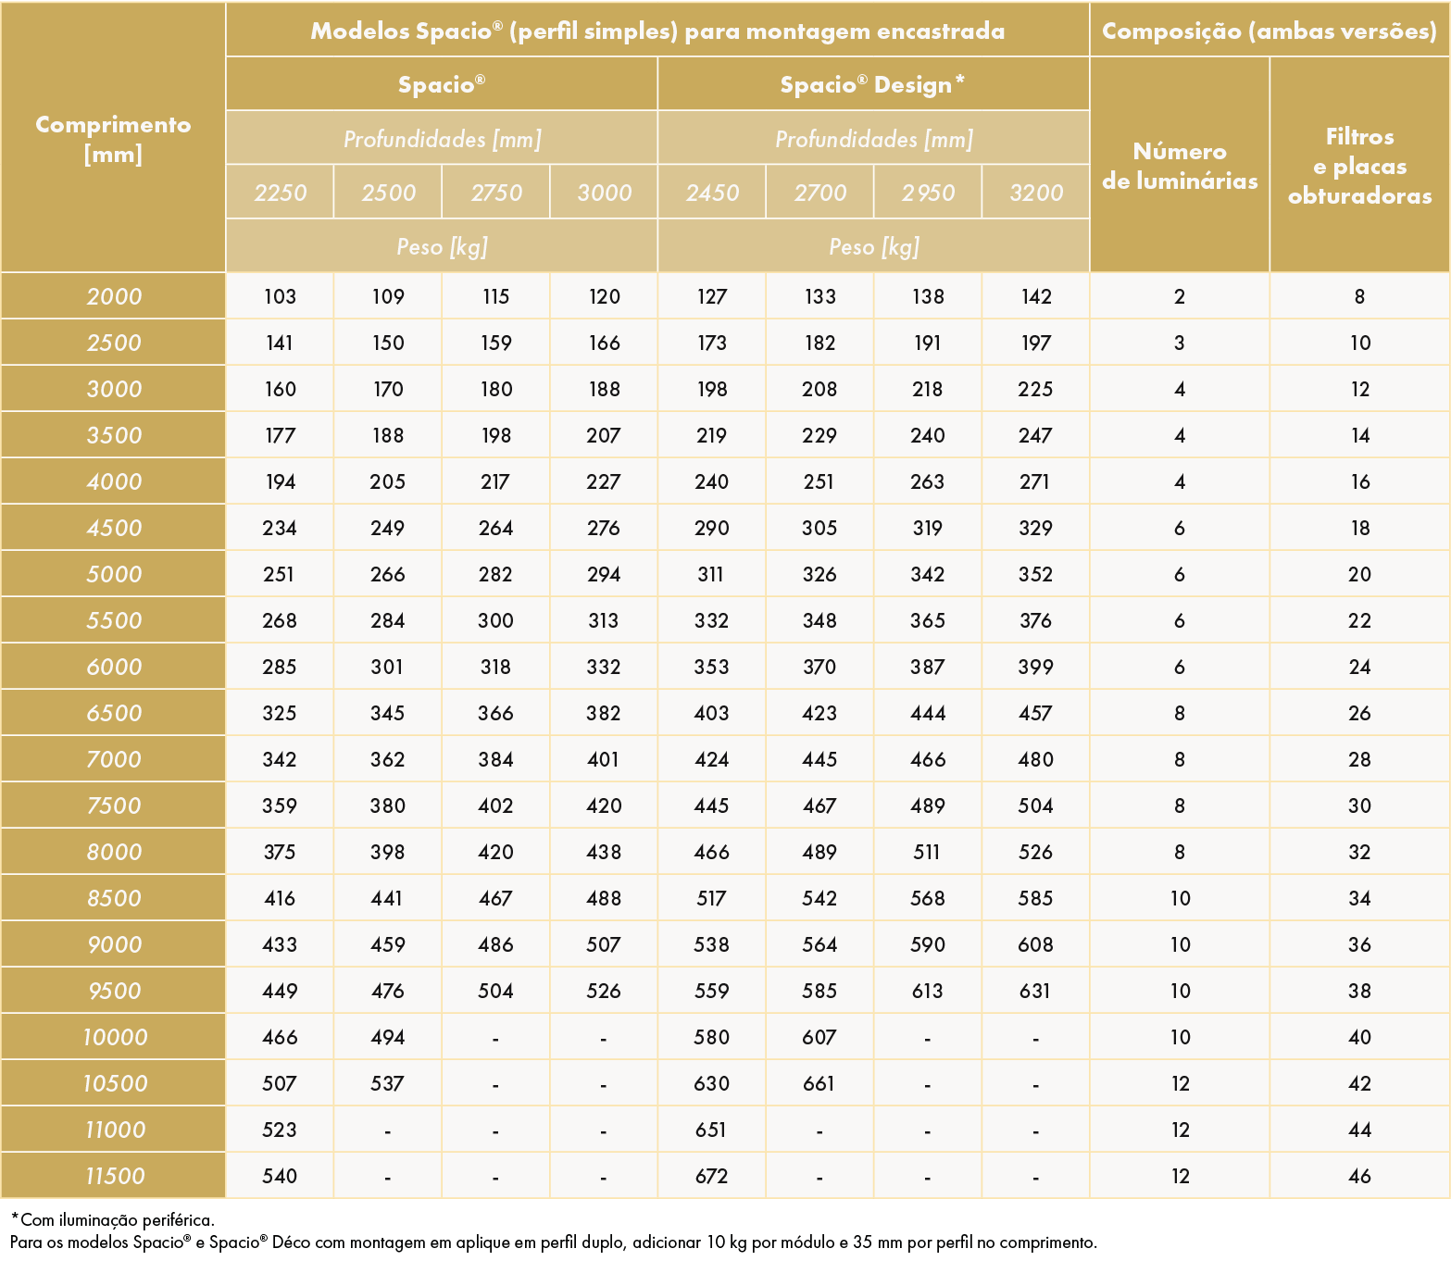
Task: Select weight value 608 in row 9000
Action: point(1036,944)
